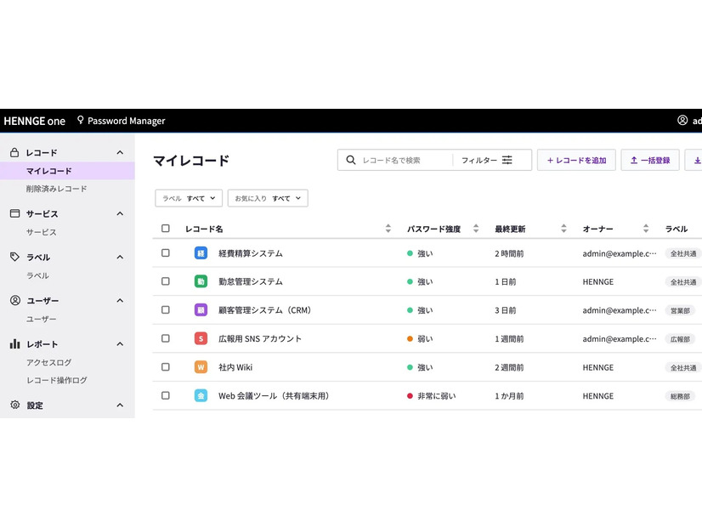Open アクセスログ in sidebar

[48, 362]
